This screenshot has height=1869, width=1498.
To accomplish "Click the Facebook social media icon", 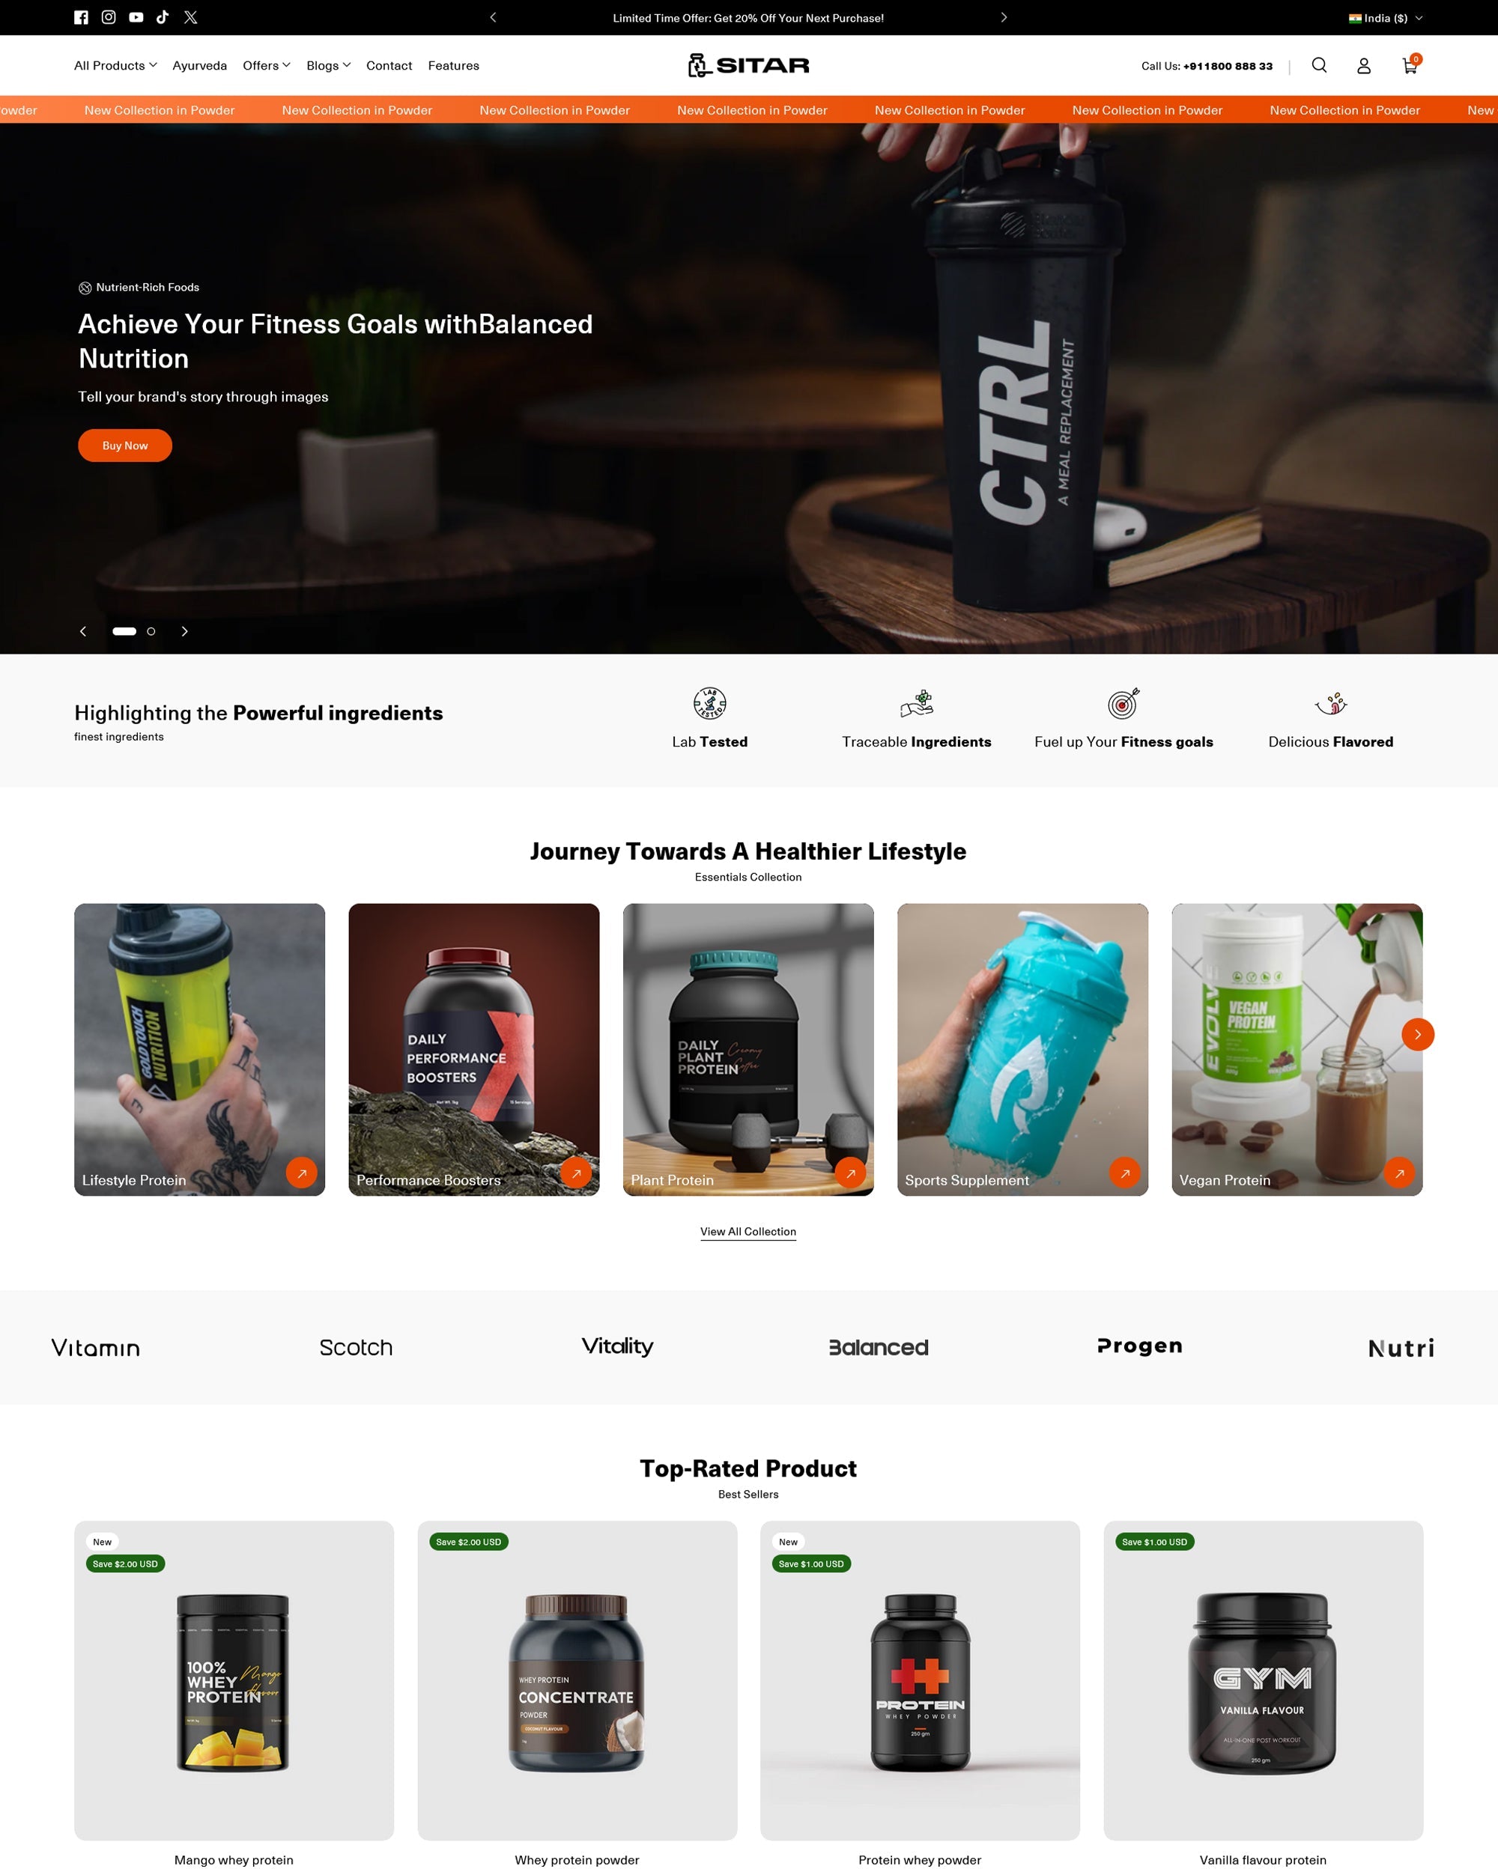I will [x=81, y=16].
